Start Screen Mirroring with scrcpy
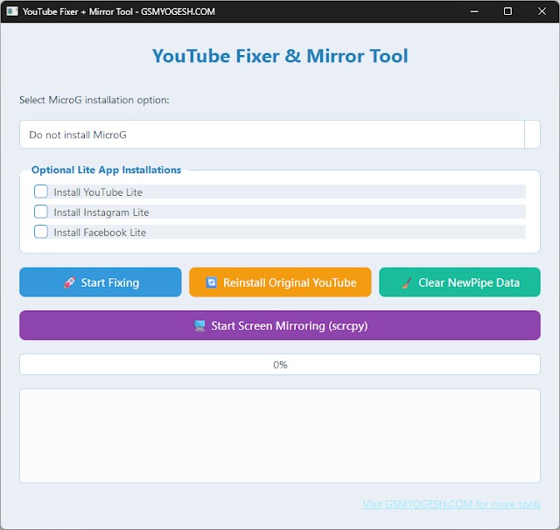This screenshot has width=560, height=530. pos(280,325)
